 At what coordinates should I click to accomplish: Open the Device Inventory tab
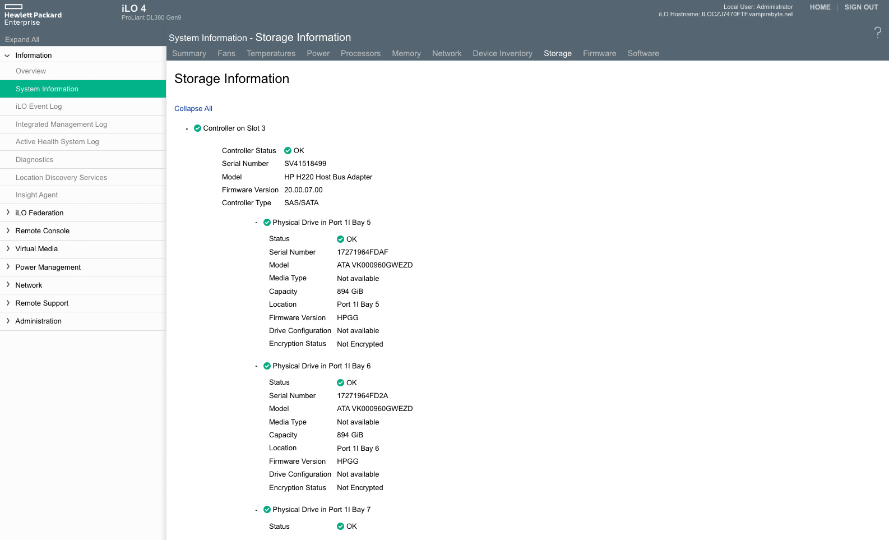pyautogui.click(x=502, y=53)
